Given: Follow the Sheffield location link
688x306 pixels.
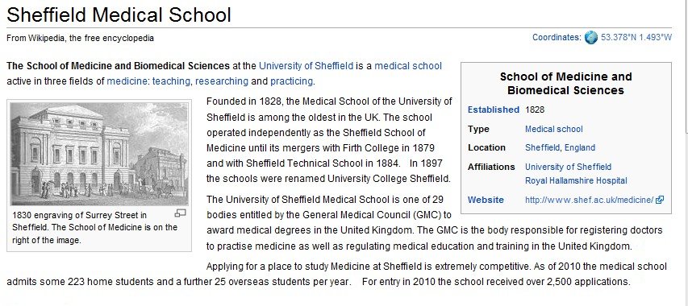Looking at the screenshot, I should pyautogui.click(x=542, y=147).
